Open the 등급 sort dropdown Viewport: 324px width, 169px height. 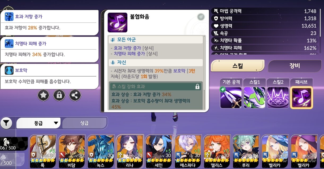pyautogui.click(x=38, y=123)
